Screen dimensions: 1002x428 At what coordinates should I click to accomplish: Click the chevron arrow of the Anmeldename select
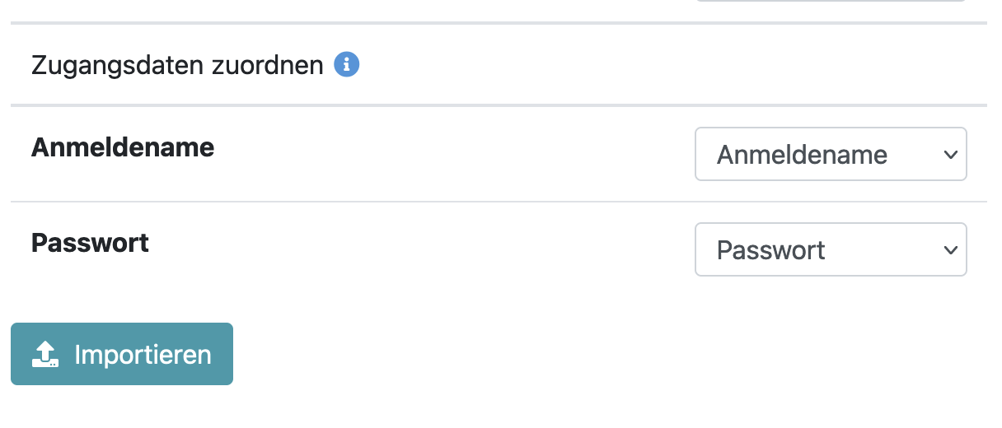click(x=950, y=154)
